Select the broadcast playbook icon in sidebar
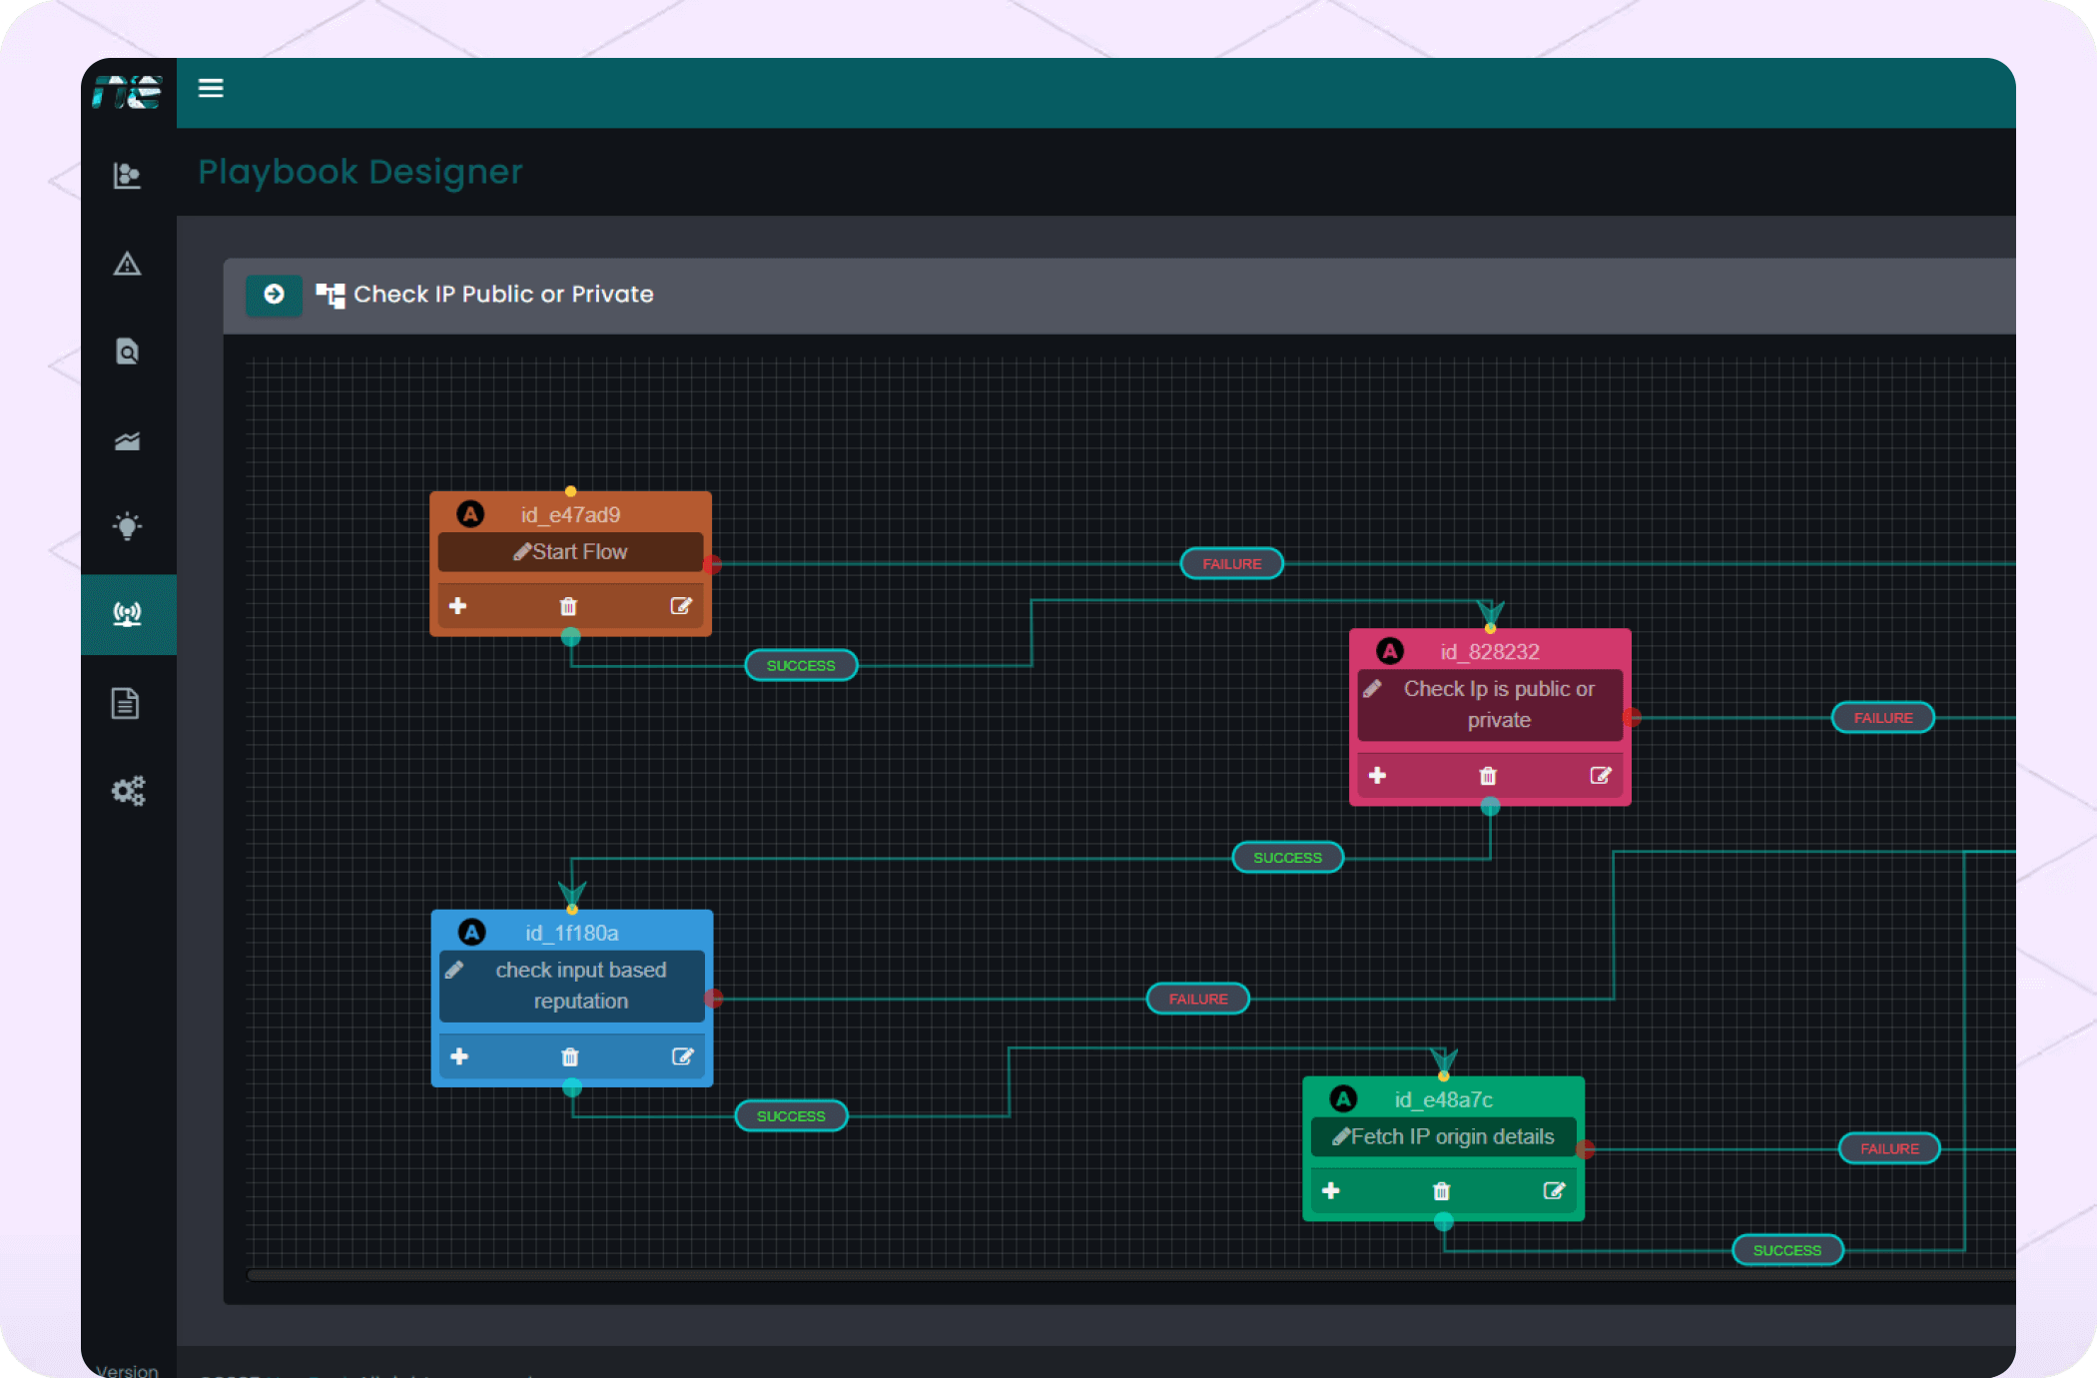Viewport: 2097px width, 1378px height. (x=127, y=613)
